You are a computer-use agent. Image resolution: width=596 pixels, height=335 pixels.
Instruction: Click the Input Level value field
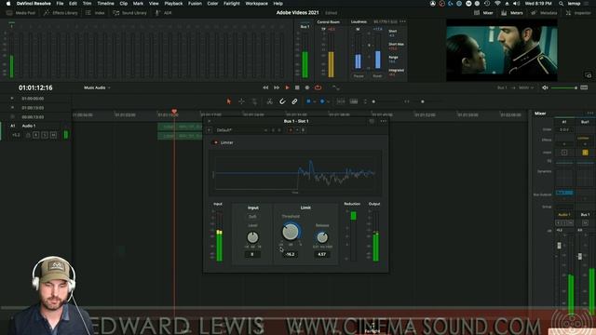252,254
